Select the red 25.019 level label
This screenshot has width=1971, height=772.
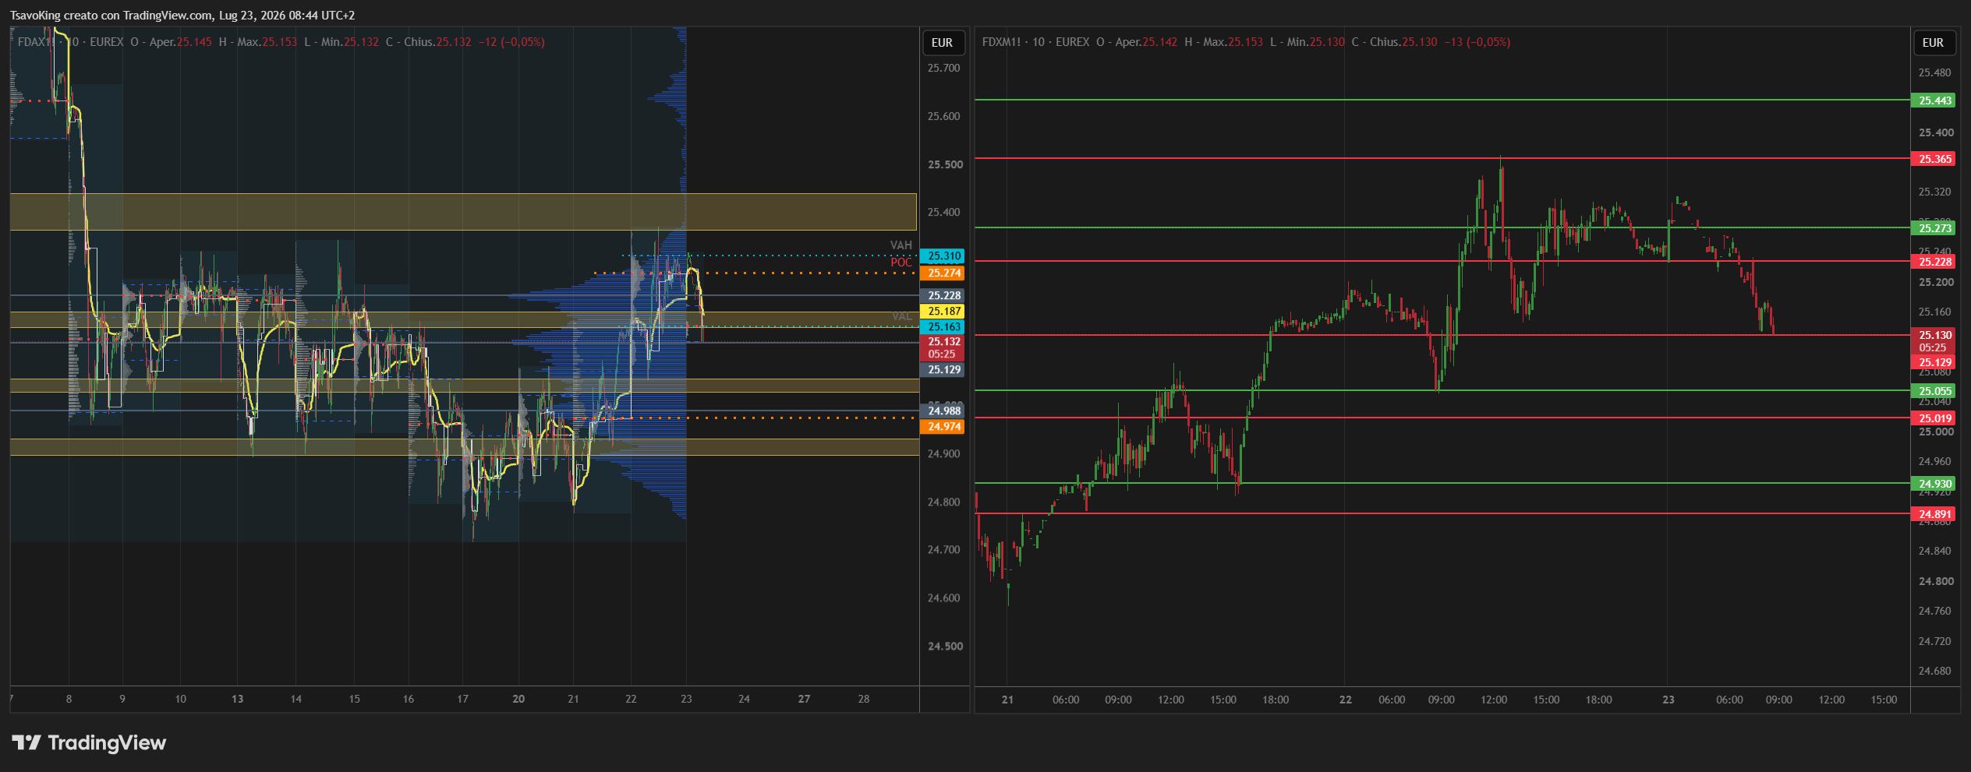coord(1934,418)
